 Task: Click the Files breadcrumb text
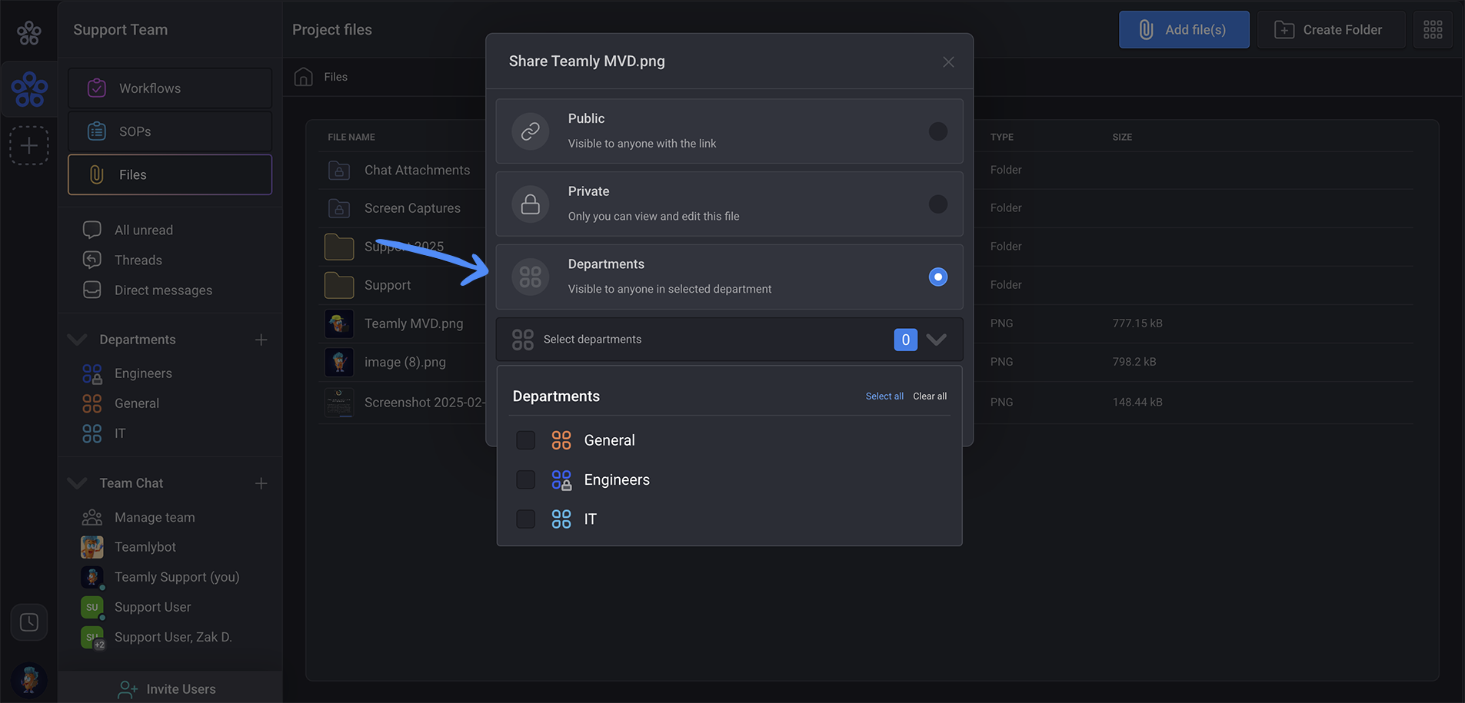(x=335, y=77)
